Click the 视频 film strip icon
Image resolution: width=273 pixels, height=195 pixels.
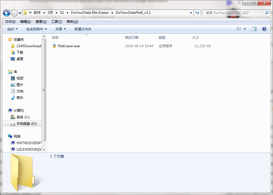13,78
